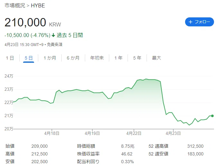
Task: Click the 52 週安値 label
Action: [158, 154]
